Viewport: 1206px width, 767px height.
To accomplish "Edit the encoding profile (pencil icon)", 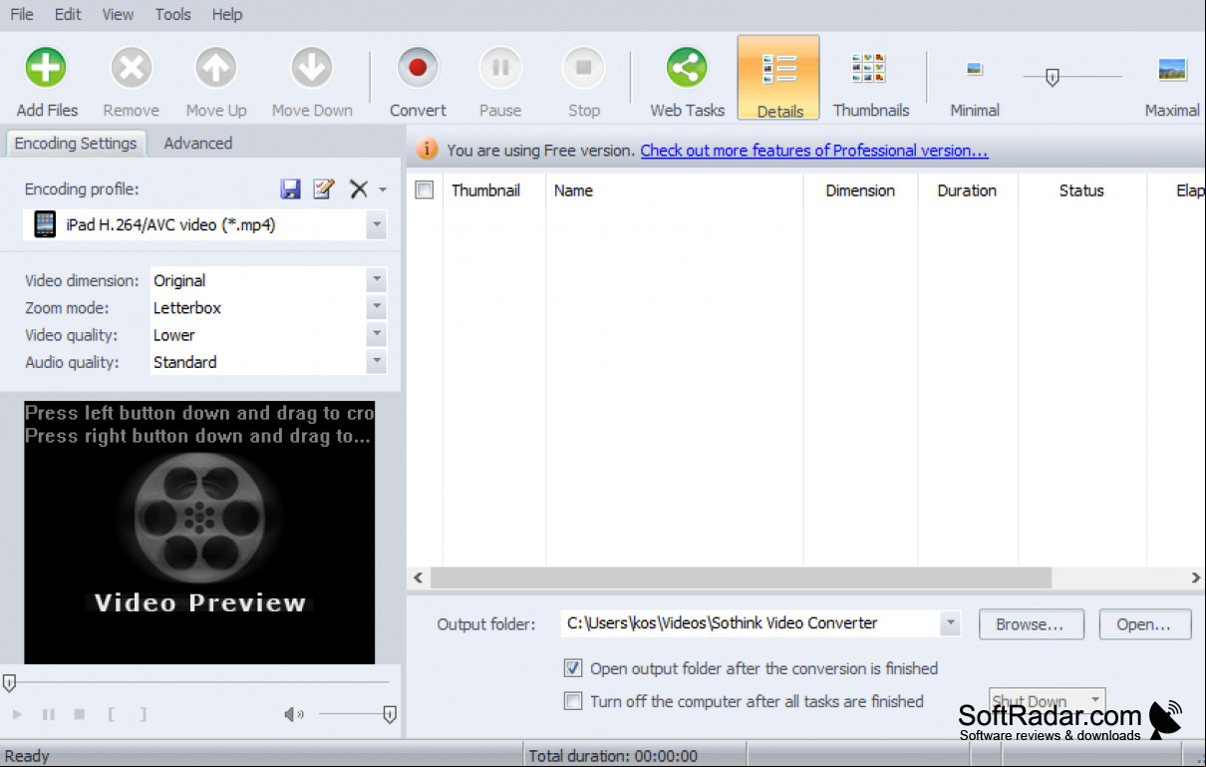I will (324, 189).
